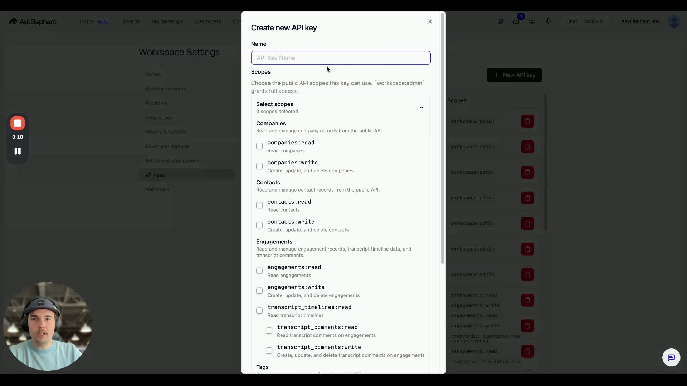Open Chat with CMD+K button
This screenshot has height=386, width=687.
click(584, 21)
